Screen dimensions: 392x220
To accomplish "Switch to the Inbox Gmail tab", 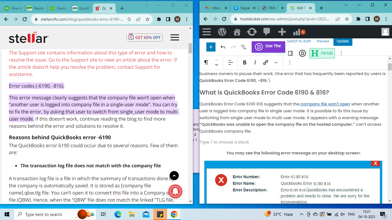I will pos(214,8).
